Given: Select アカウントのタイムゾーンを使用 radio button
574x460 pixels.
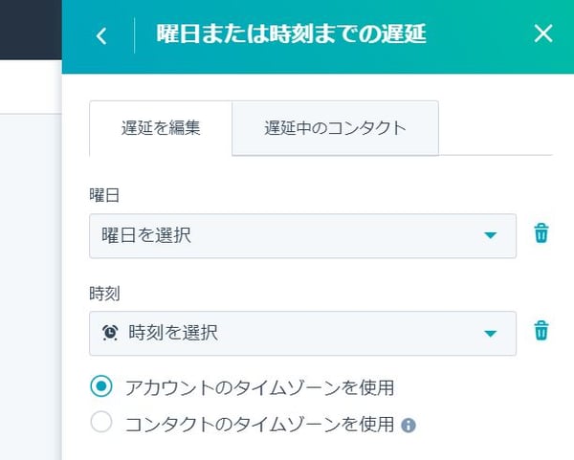Looking at the screenshot, I should [101, 386].
